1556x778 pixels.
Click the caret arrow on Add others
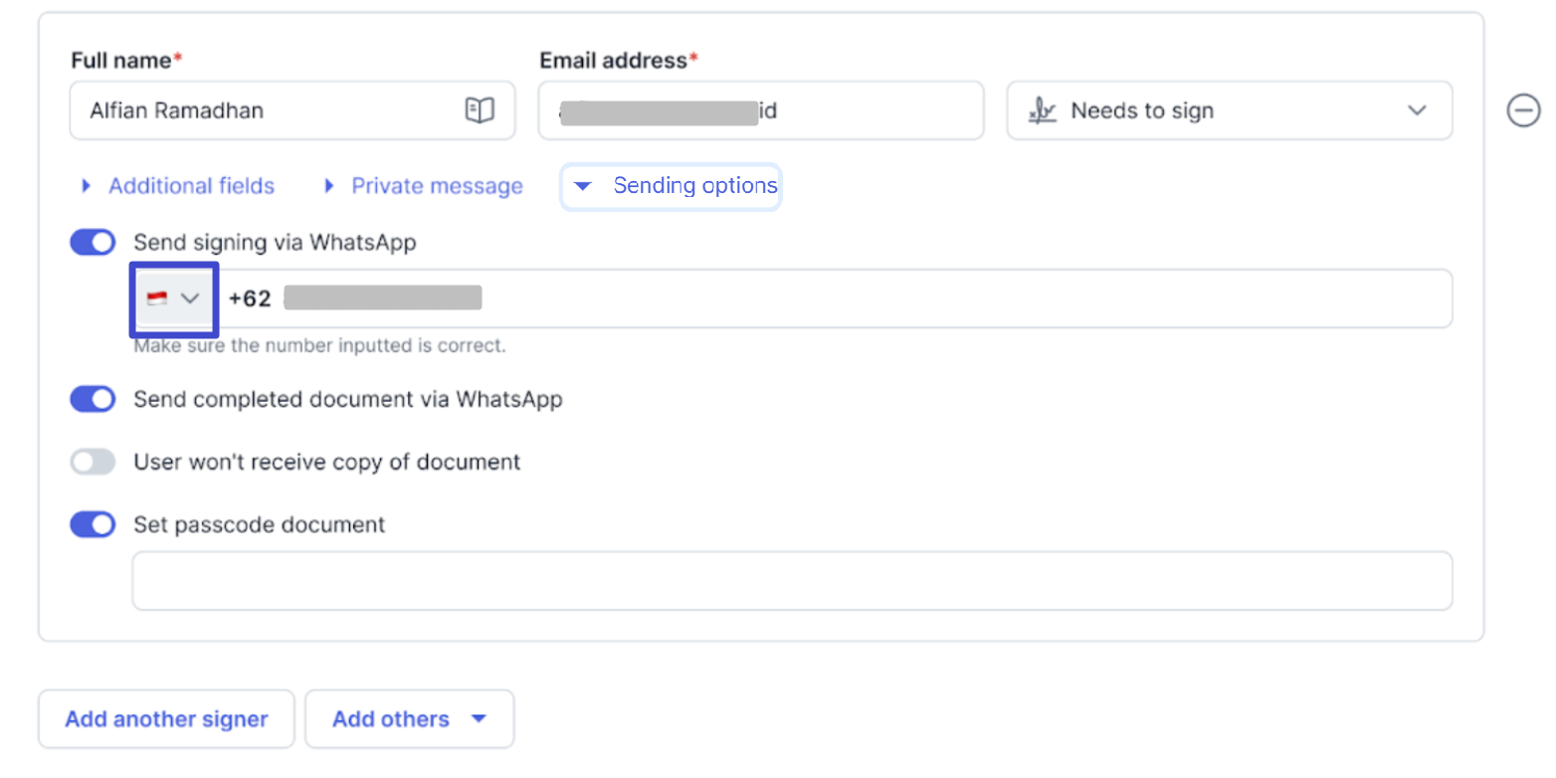click(479, 719)
